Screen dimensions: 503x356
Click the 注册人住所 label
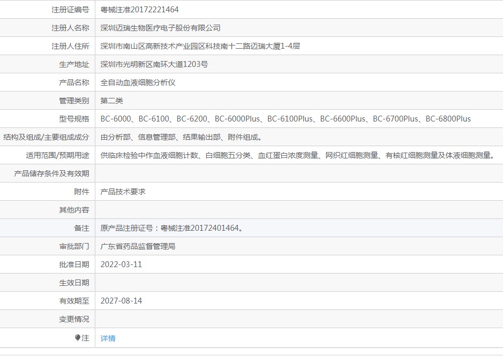[70, 46]
